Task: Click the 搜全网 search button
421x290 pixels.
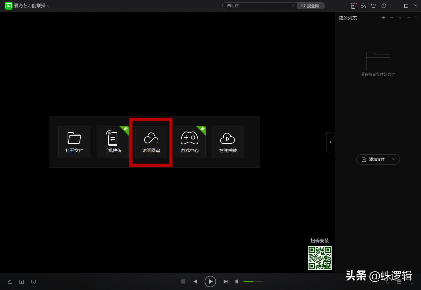Action: tap(310, 6)
